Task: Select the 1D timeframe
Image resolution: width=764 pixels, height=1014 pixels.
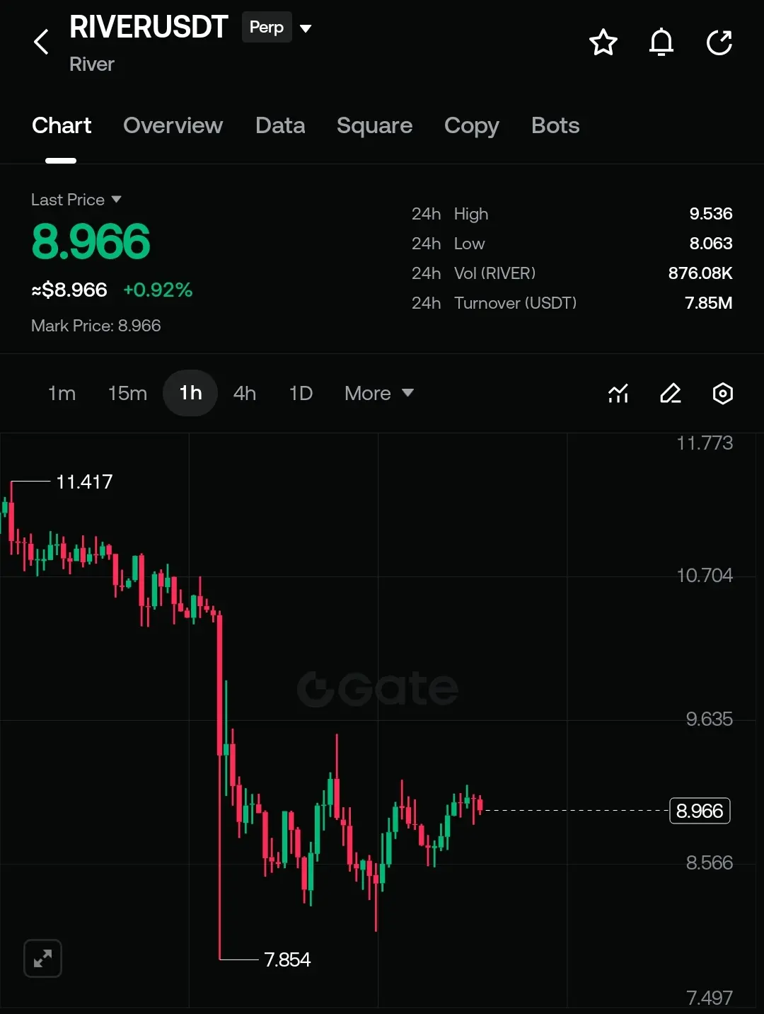Action: click(x=301, y=393)
